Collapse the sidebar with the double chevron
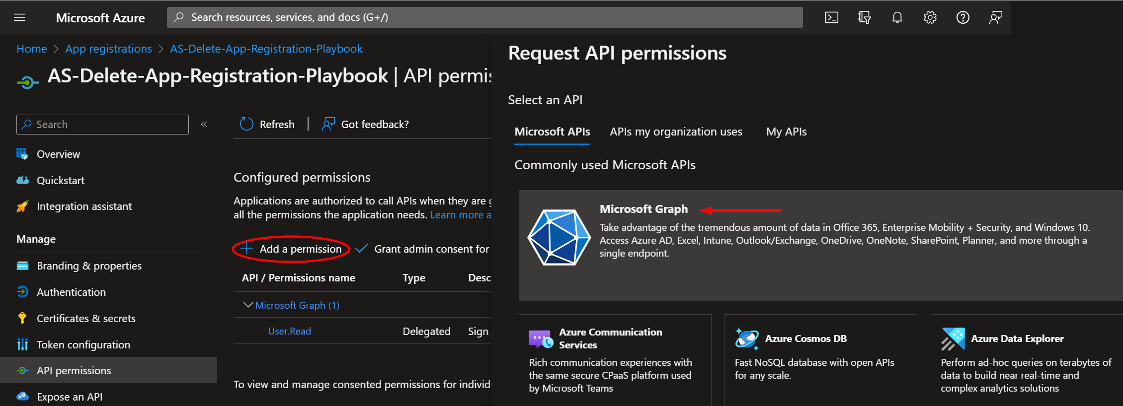The image size is (1123, 406). tap(204, 125)
